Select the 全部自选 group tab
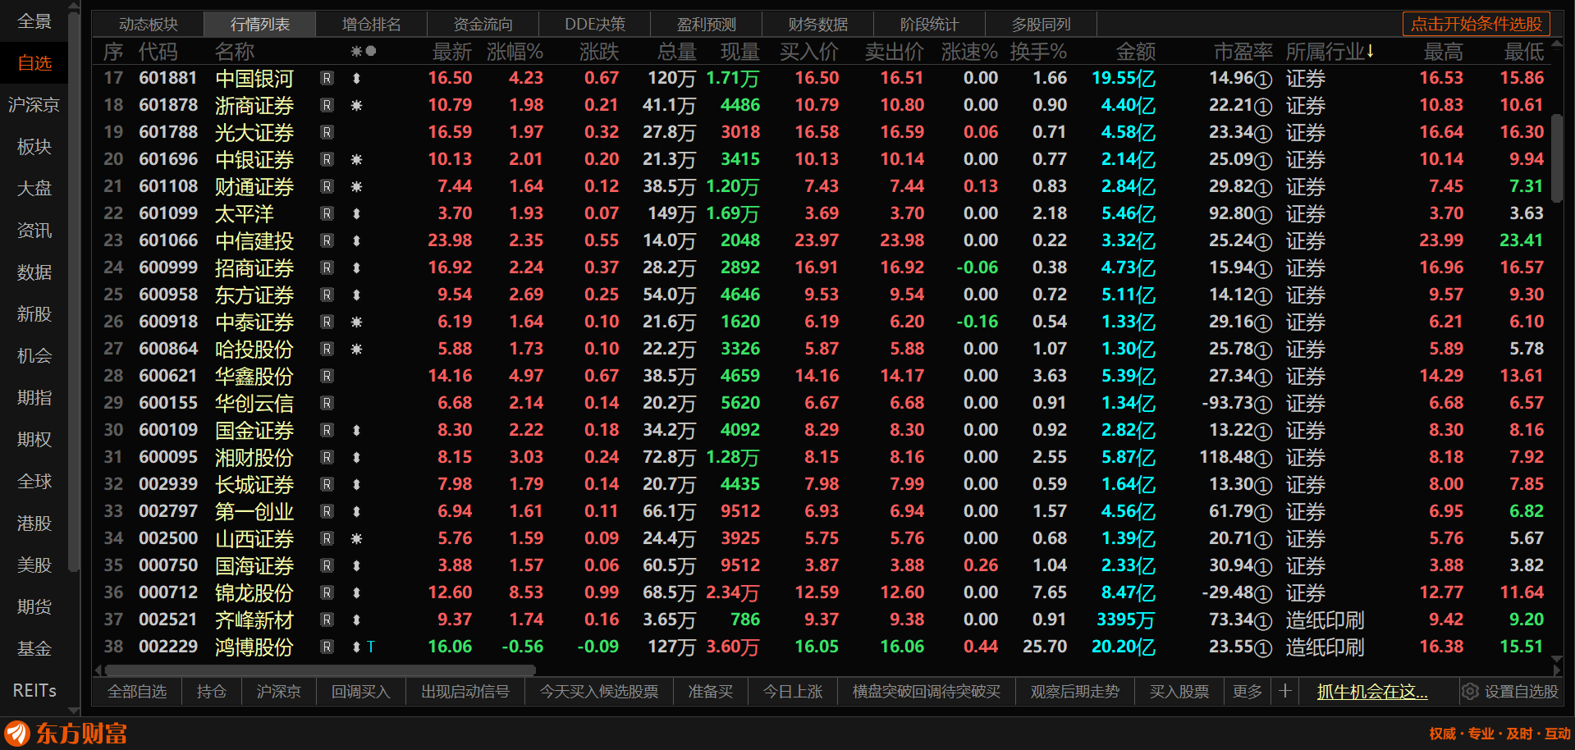This screenshot has width=1575, height=750. tap(137, 692)
